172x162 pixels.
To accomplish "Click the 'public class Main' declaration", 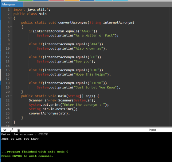I will click(x=30, y=14).
